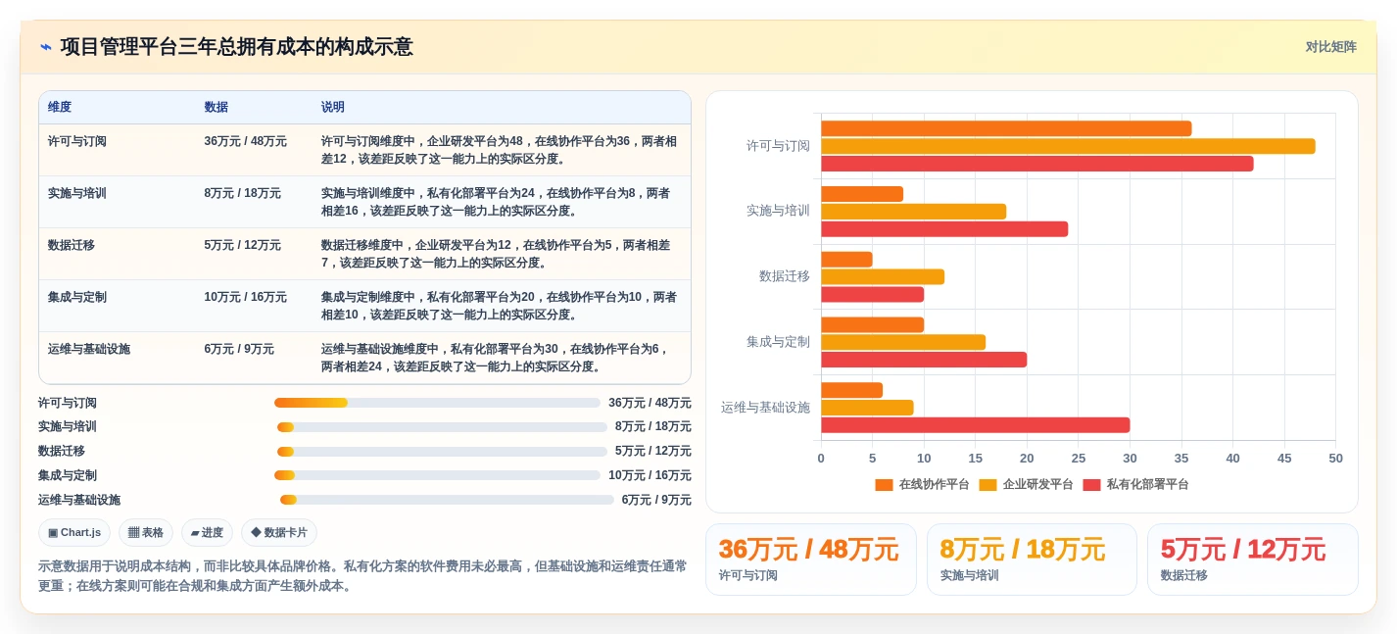Click the 数据 column header
1397x634 pixels.
click(x=217, y=108)
